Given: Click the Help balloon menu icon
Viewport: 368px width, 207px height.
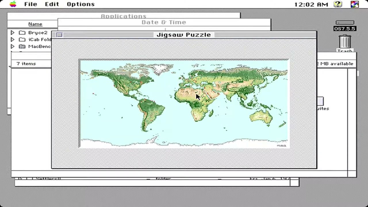Looking at the screenshot, I should [x=338, y=4].
